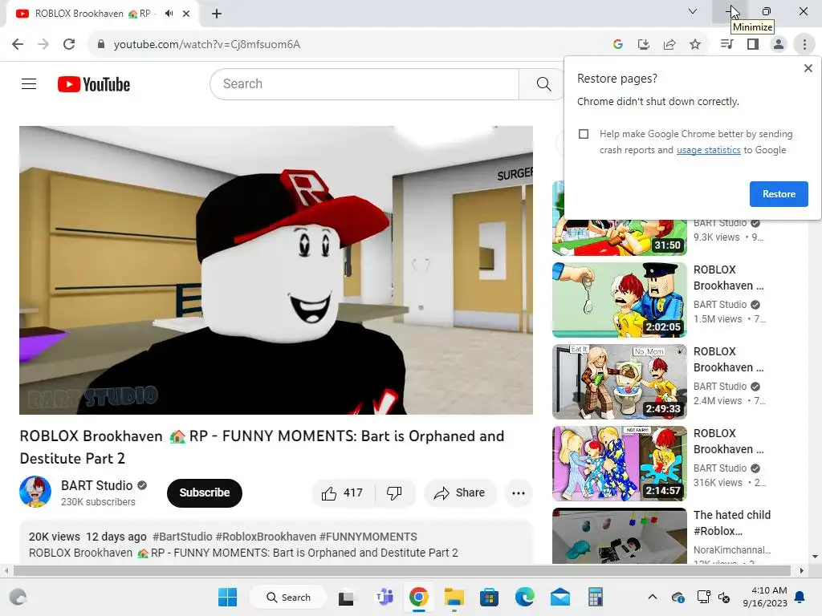Open the 2:14:57 recommended video thumbnail

(619, 463)
